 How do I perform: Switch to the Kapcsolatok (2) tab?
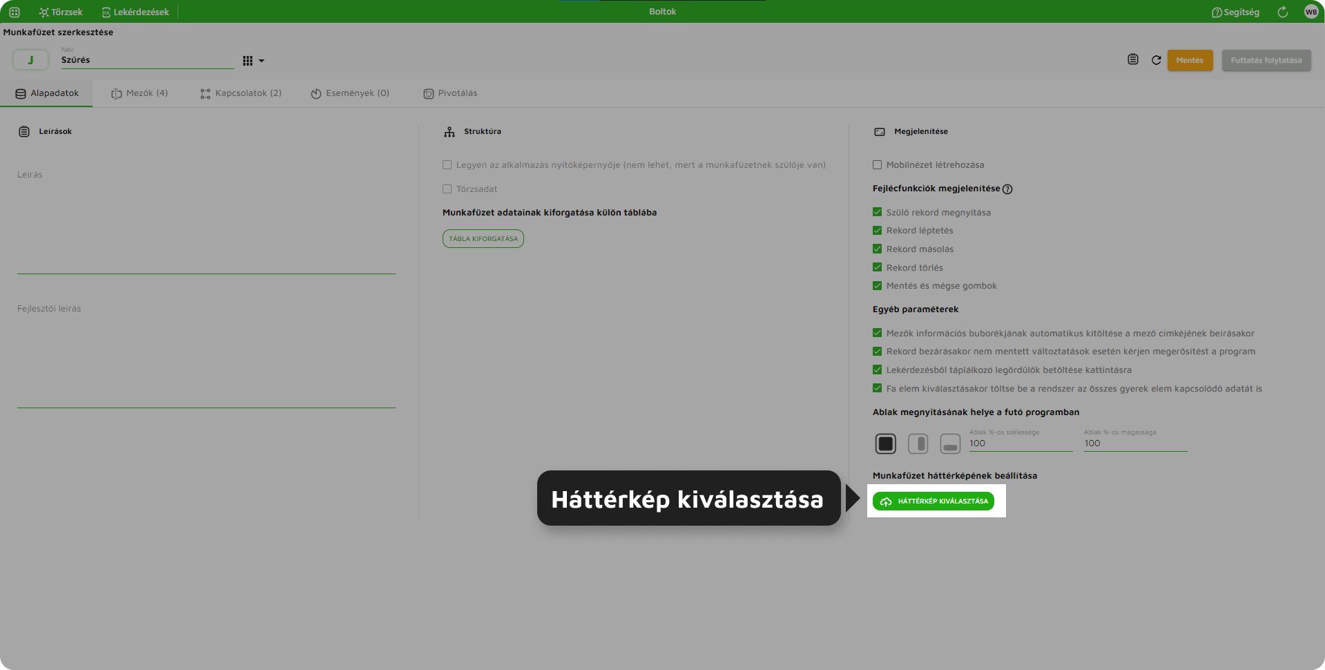[241, 93]
